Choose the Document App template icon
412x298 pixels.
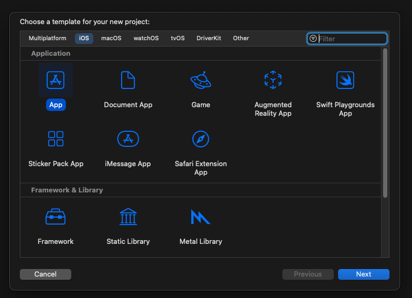tap(128, 80)
